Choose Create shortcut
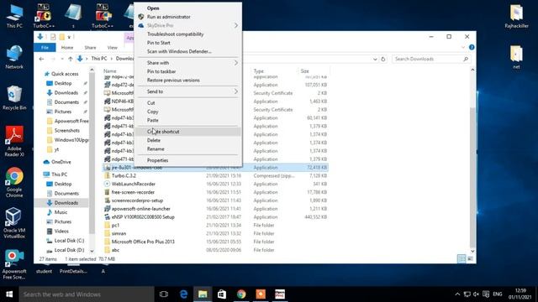This screenshot has width=538, height=302. tap(188, 132)
